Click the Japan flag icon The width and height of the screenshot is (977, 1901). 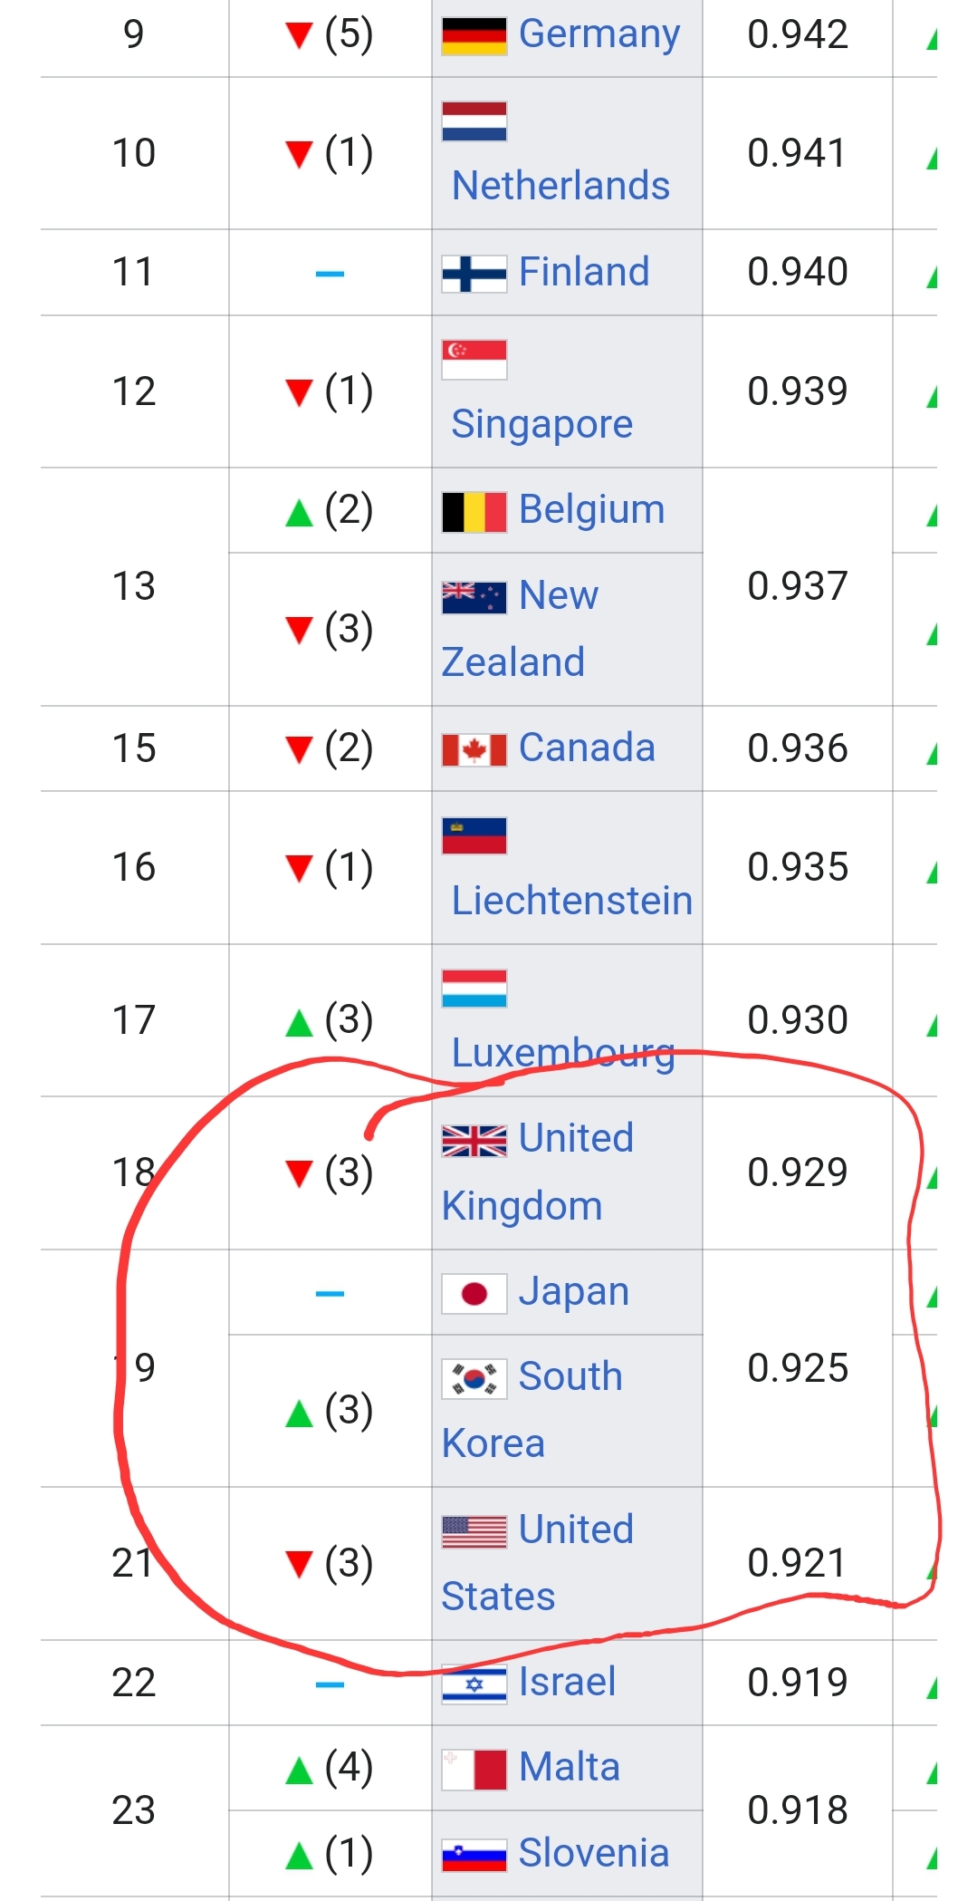coord(474,1293)
